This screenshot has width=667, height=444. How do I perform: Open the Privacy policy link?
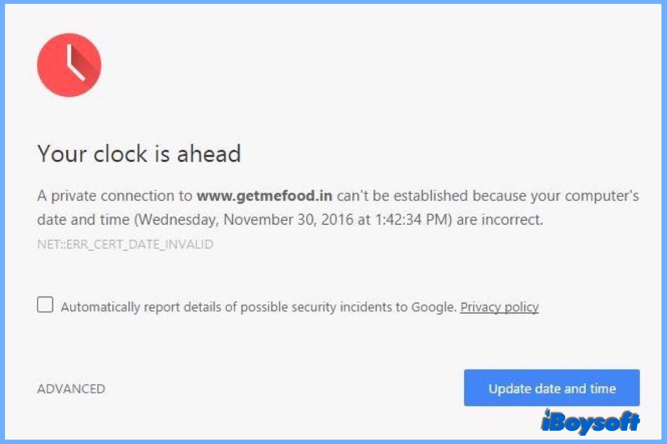tap(499, 307)
